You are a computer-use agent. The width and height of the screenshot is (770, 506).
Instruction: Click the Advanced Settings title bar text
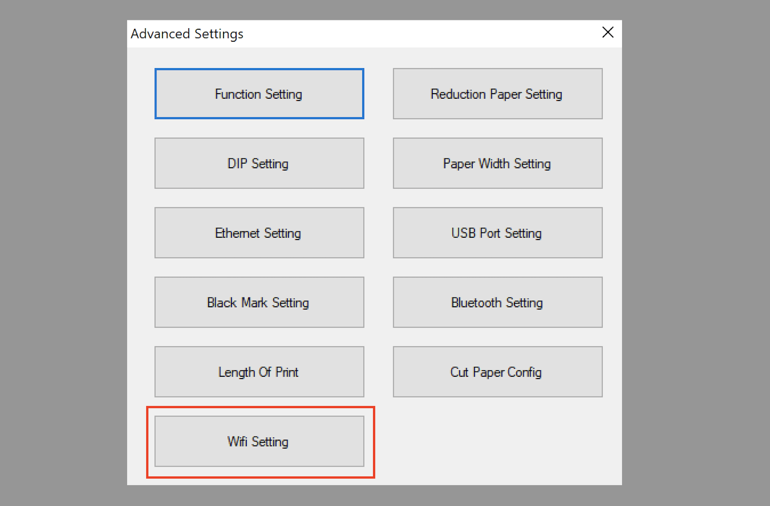pyautogui.click(x=187, y=34)
